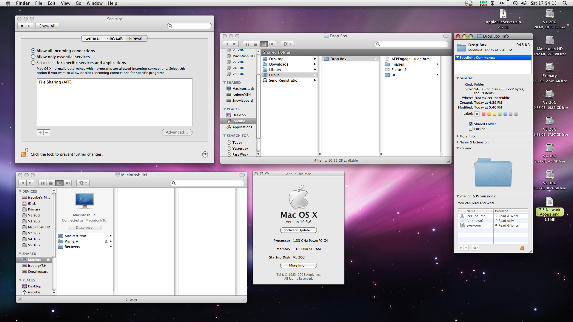Select Images folder in Drop Box column
Viewport: 573px width, 322px height.
(x=412, y=64)
